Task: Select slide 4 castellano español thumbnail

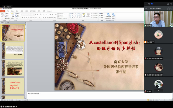Action: coord(13,86)
